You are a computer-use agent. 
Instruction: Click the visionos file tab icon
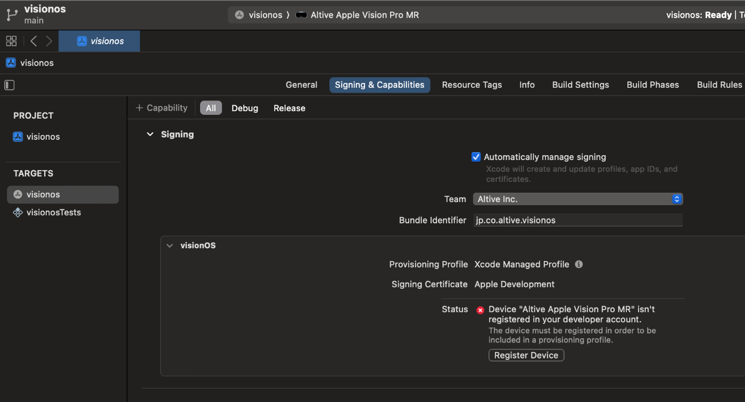click(x=82, y=41)
